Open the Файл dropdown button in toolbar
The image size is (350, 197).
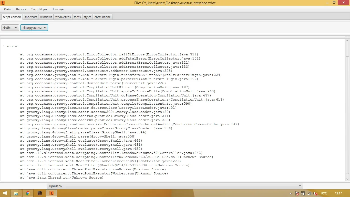coord(10,28)
